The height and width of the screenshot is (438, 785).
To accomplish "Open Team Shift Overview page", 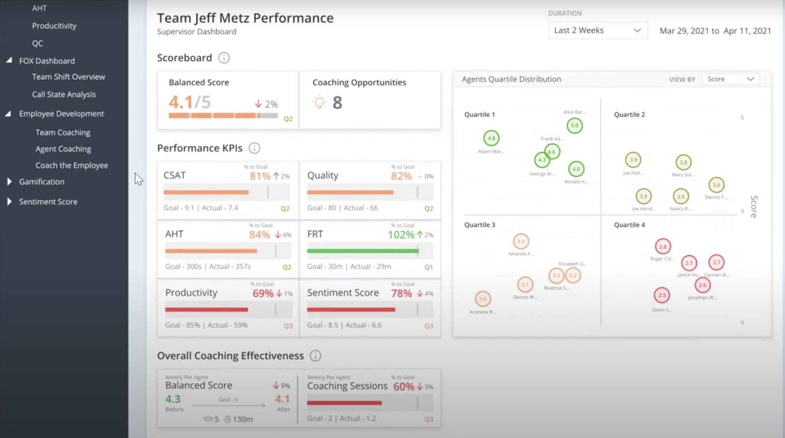I will tap(69, 77).
